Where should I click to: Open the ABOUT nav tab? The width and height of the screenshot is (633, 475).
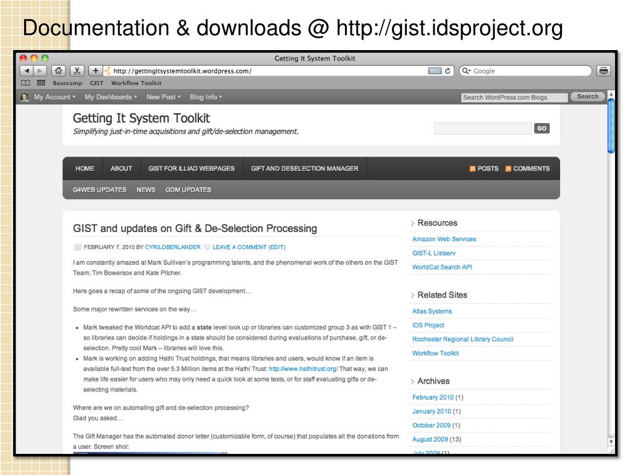click(x=121, y=168)
